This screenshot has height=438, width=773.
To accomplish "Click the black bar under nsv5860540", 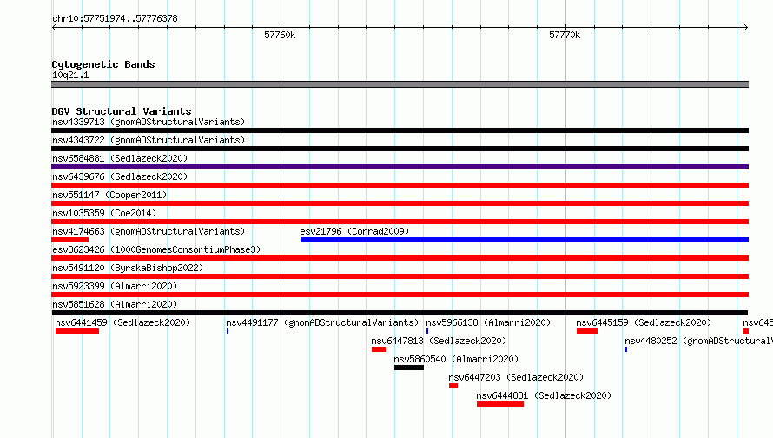I will [409, 368].
